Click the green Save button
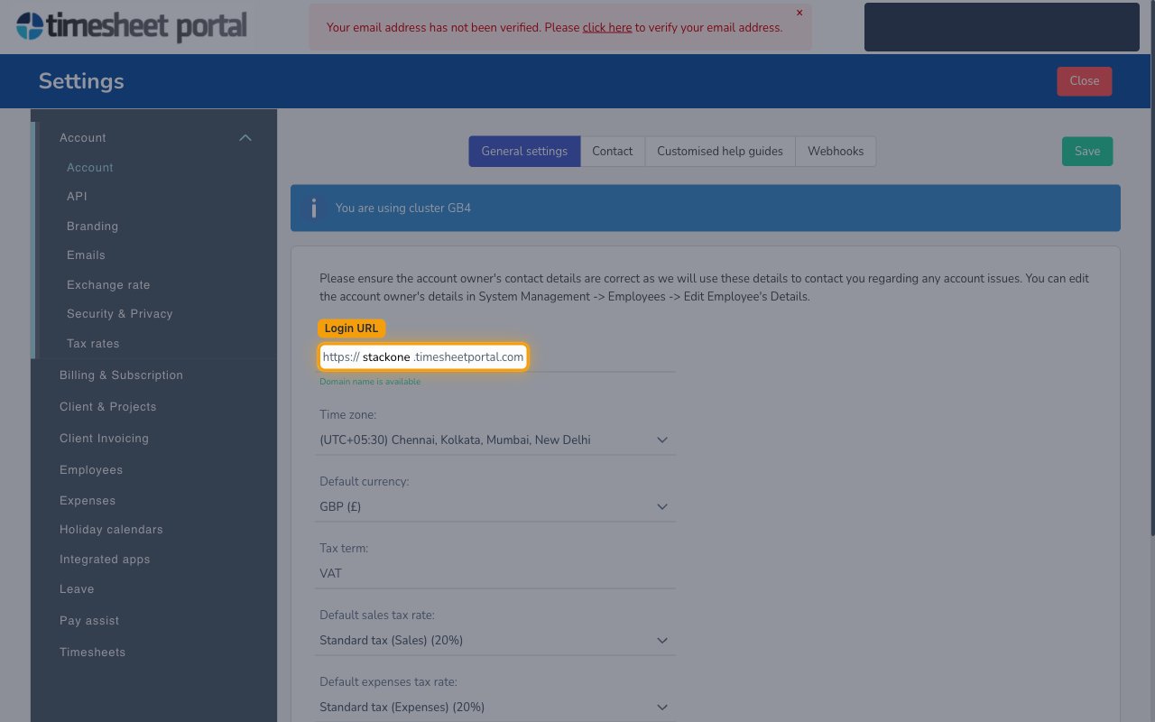Screen dimensions: 1155x722 click(1087, 152)
